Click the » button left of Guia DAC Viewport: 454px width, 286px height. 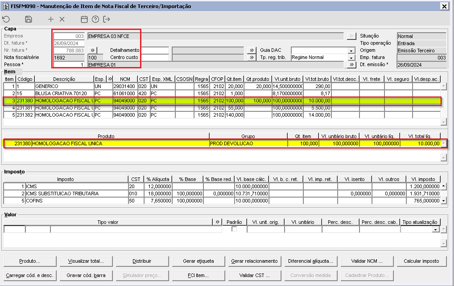[x=252, y=50]
